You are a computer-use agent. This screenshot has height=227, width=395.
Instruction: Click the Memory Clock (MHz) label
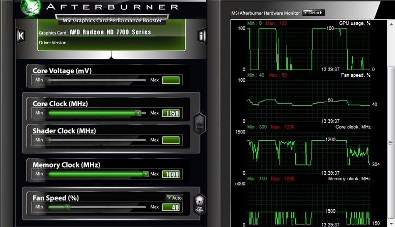coord(66,165)
